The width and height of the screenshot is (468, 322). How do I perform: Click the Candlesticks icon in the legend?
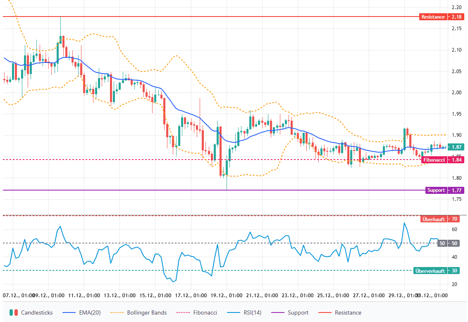[x=14, y=312]
